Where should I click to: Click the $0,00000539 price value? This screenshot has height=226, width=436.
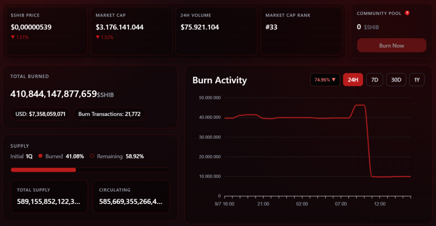point(31,27)
